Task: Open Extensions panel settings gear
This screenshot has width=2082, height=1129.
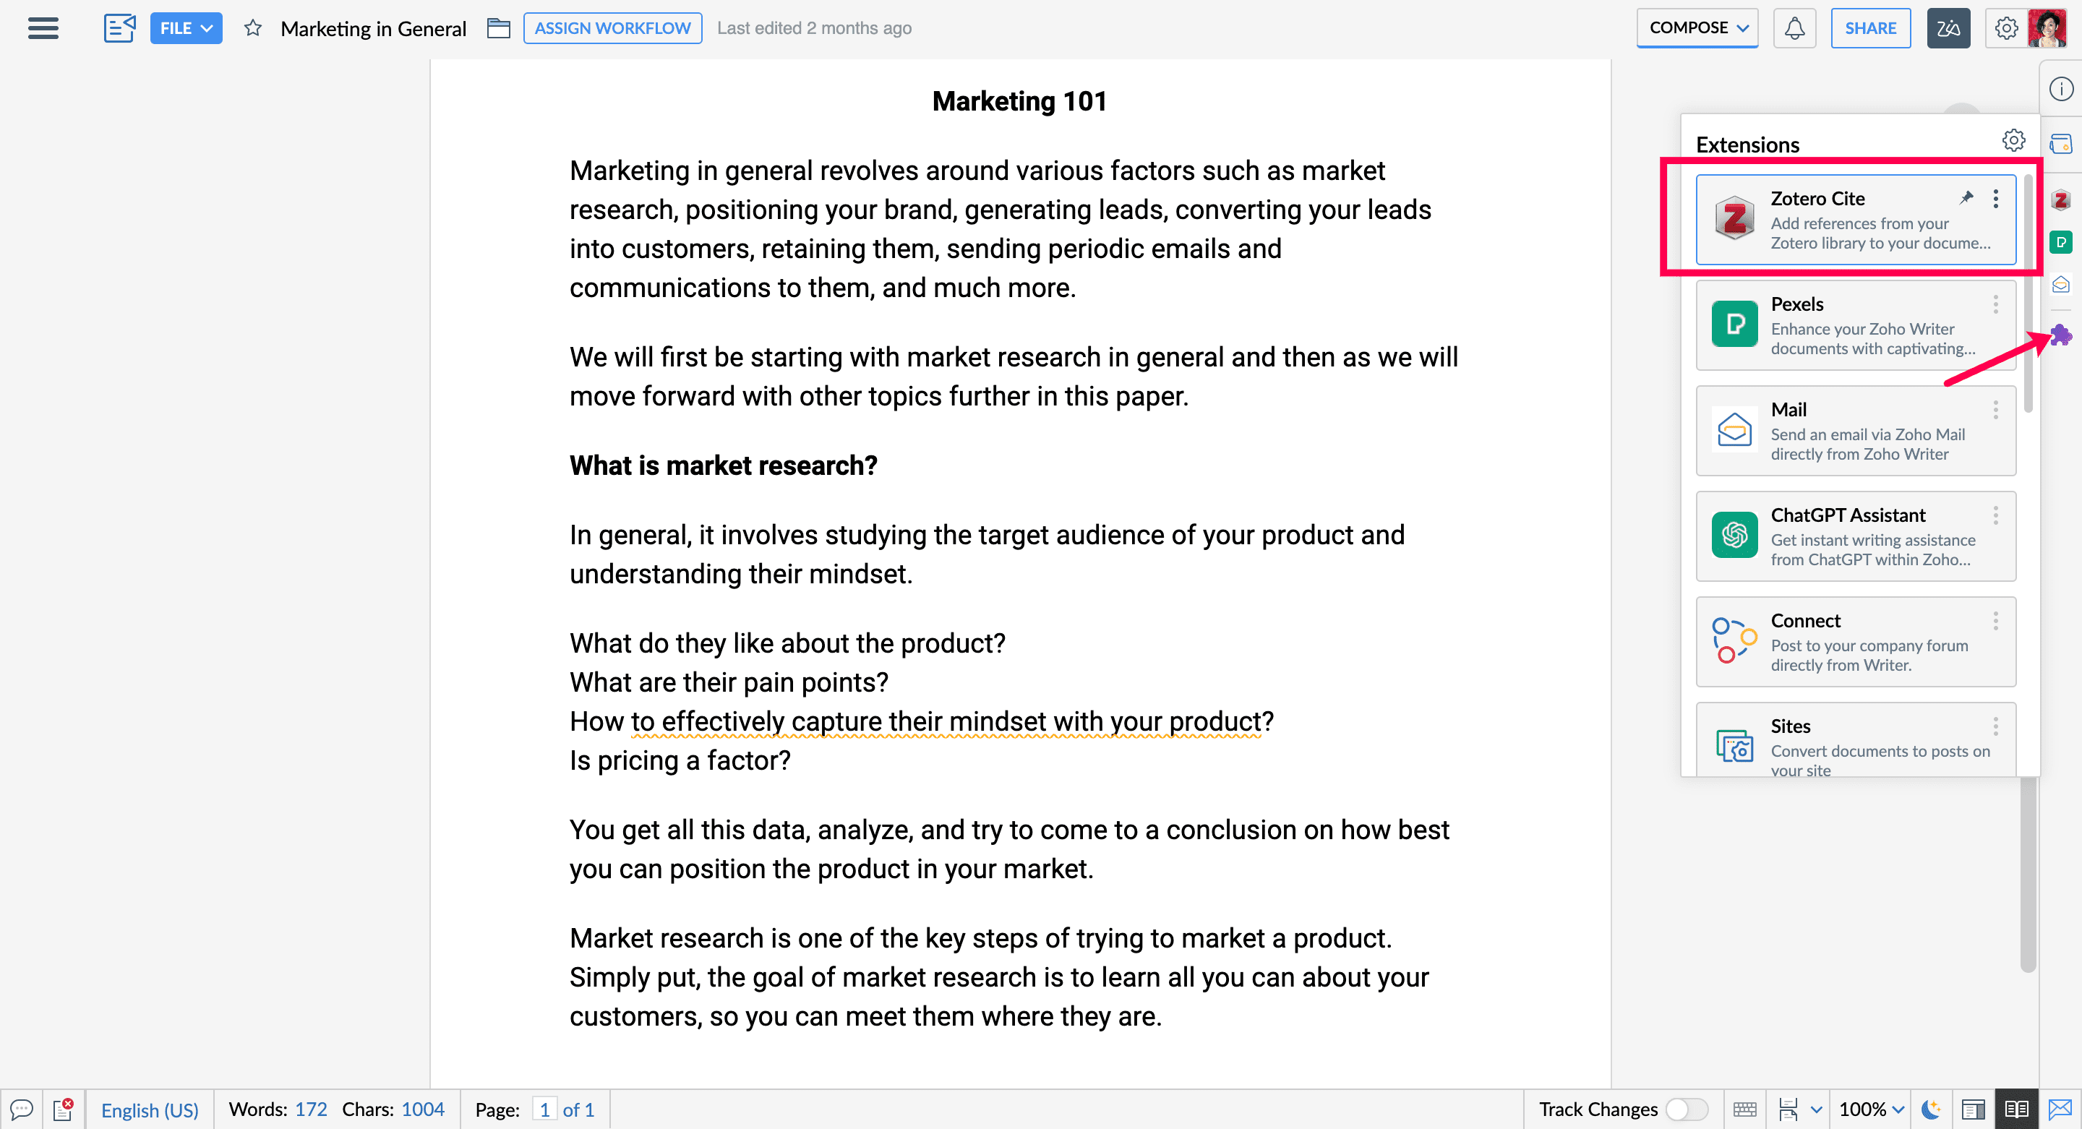Action: pyautogui.click(x=2013, y=141)
